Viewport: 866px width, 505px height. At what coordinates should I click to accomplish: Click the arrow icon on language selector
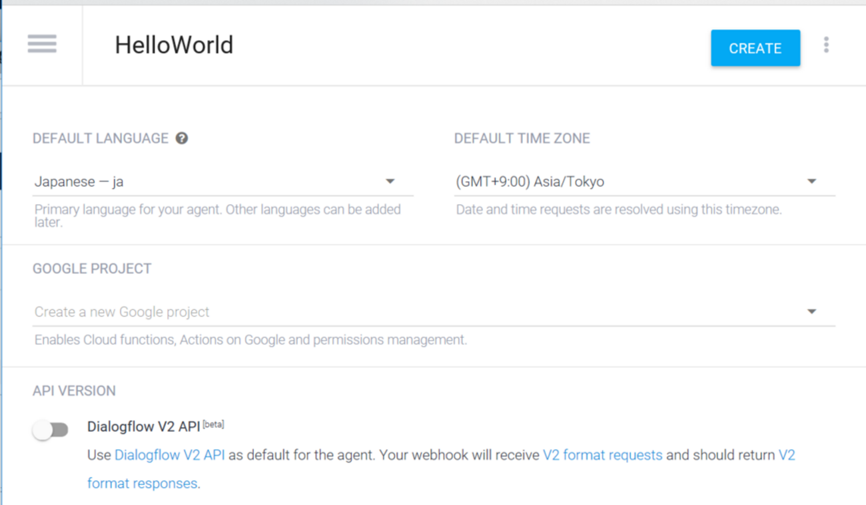coord(390,181)
